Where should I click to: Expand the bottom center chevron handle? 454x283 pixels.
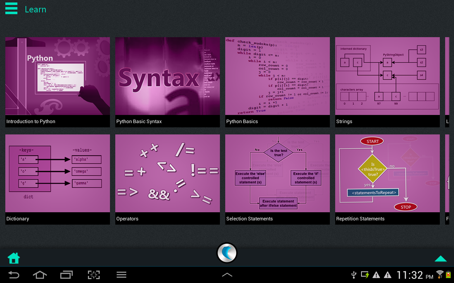227,275
